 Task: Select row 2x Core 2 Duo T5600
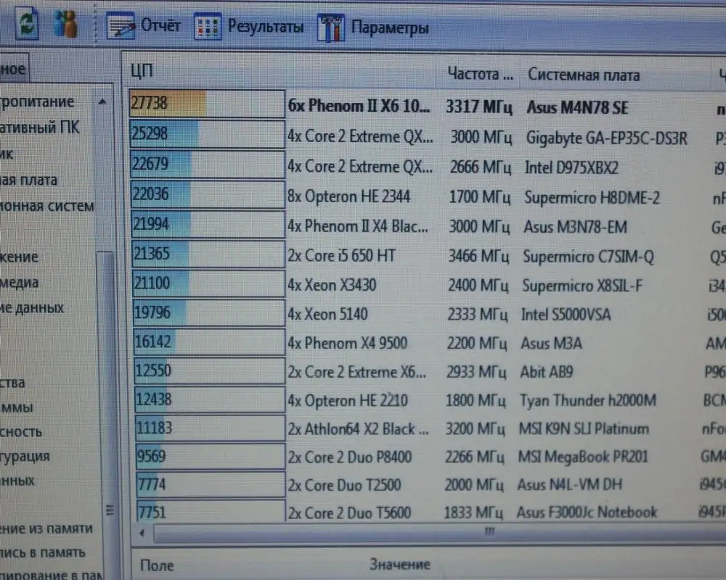click(x=431, y=512)
